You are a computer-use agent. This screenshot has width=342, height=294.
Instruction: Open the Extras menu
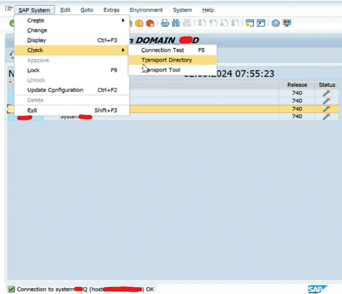point(111,10)
